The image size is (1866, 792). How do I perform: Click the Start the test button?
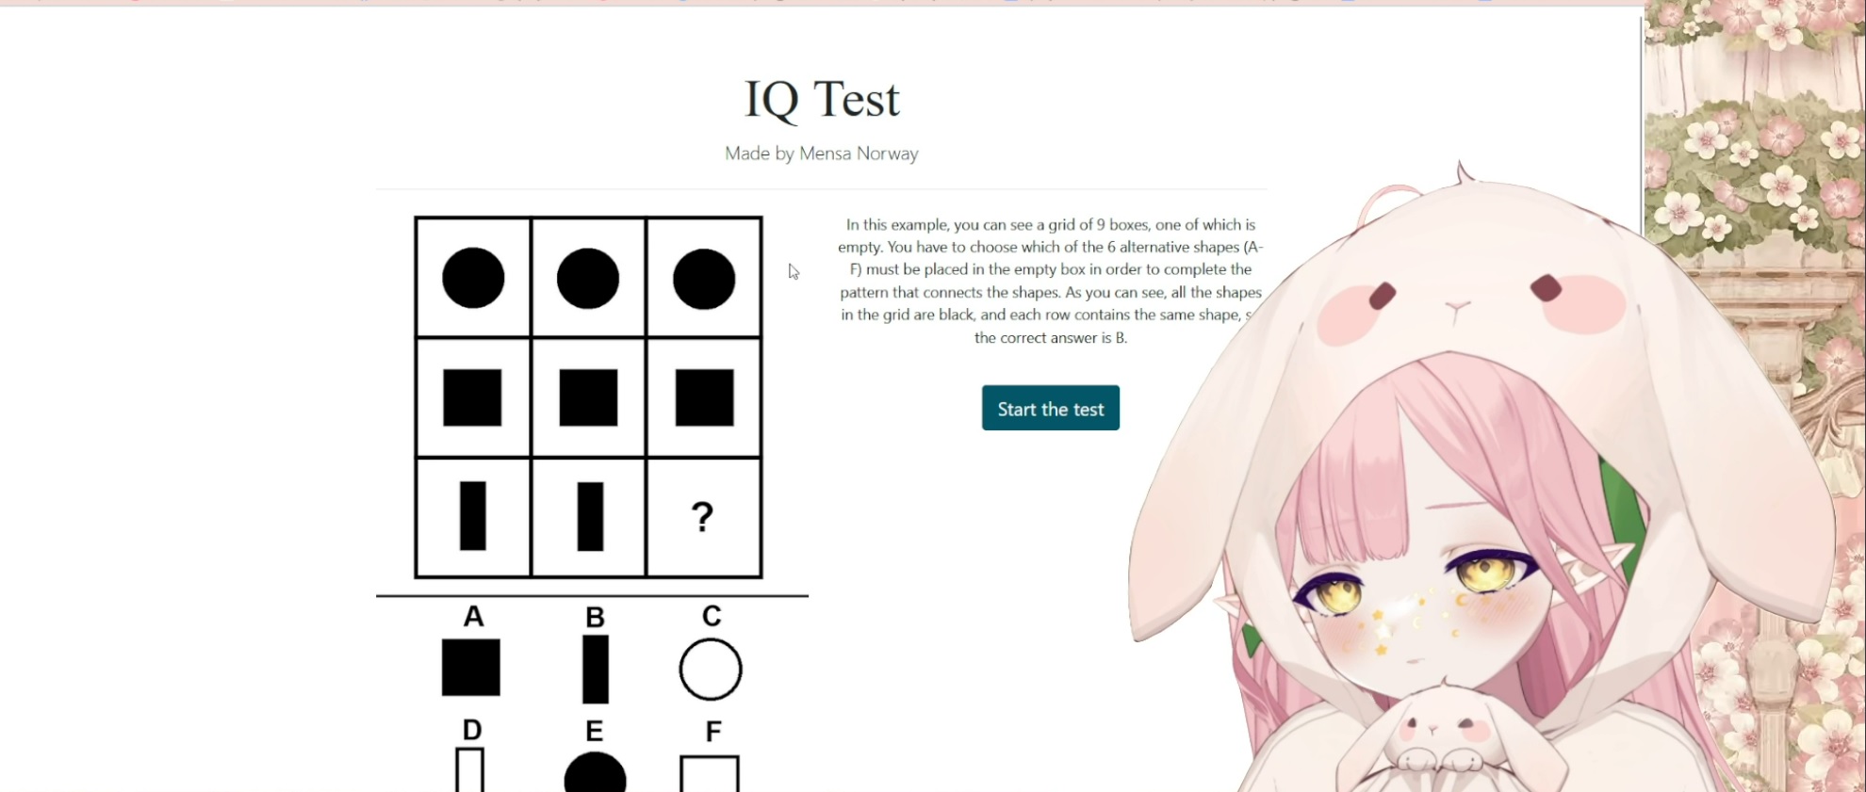tap(1051, 408)
